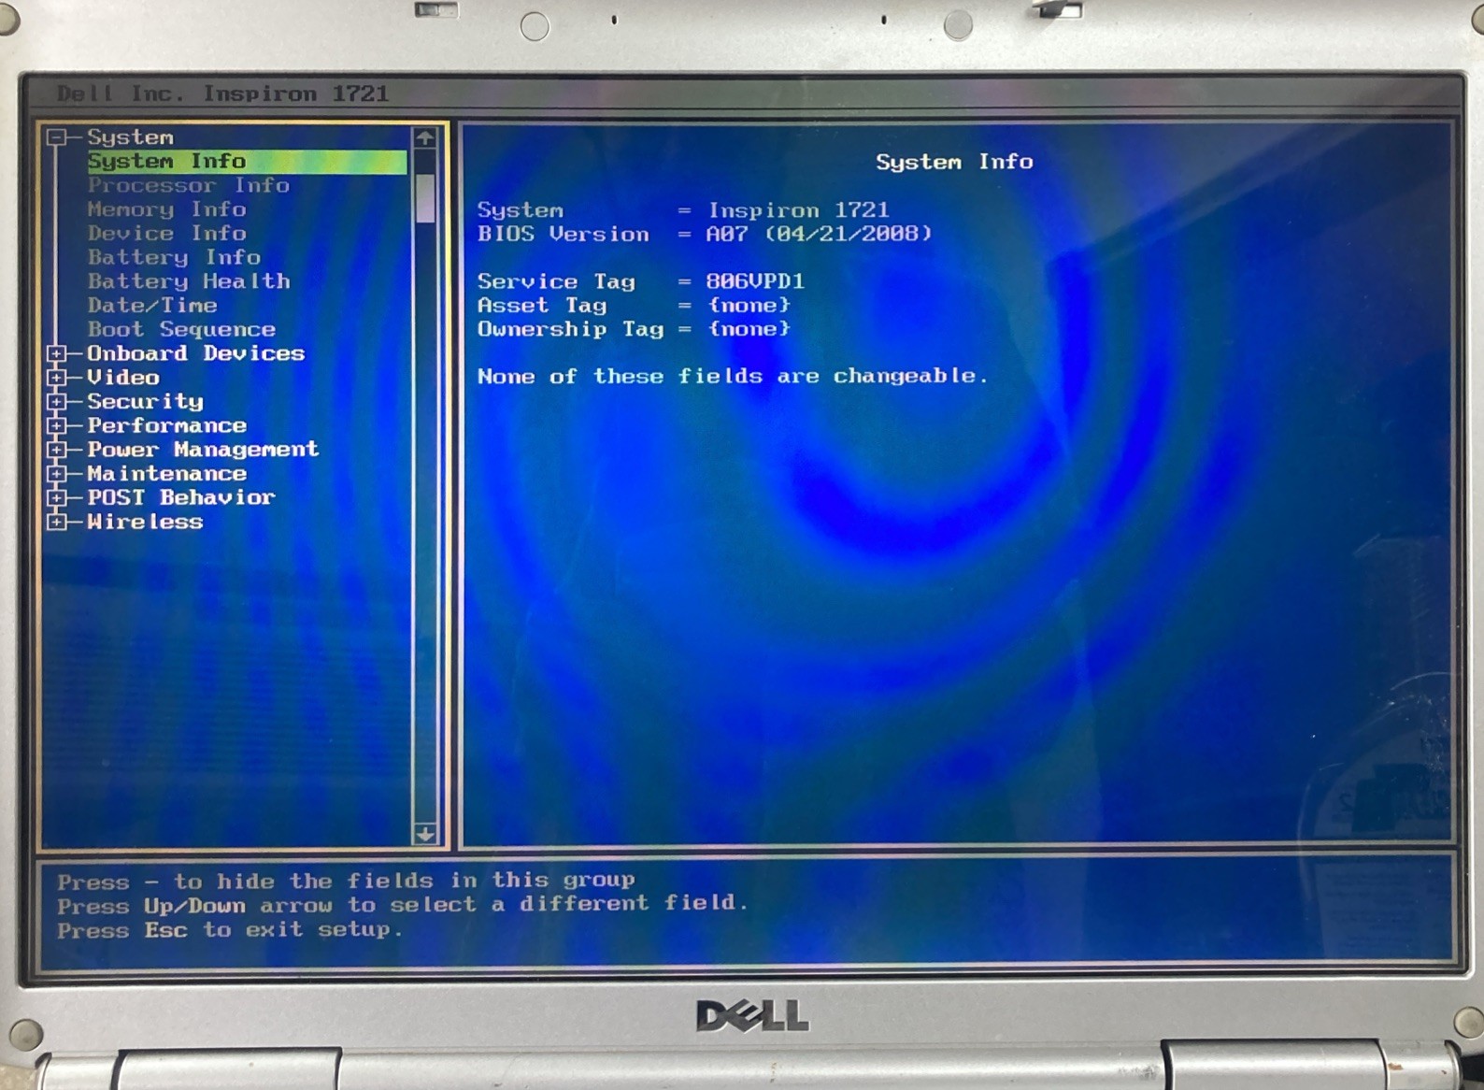The width and height of the screenshot is (1484, 1090).
Task: Expand the POST Behavior group
Action: tap(57, 498)
